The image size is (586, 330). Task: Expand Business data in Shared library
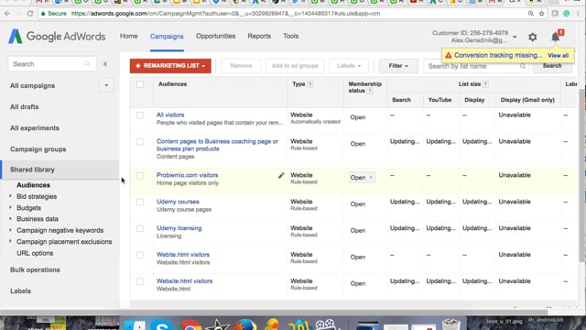(10, 218)
